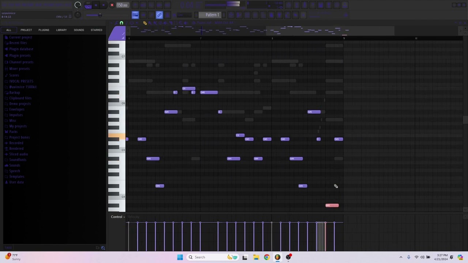
Task: Click the song position slider handle
Action: pos(100,15)
